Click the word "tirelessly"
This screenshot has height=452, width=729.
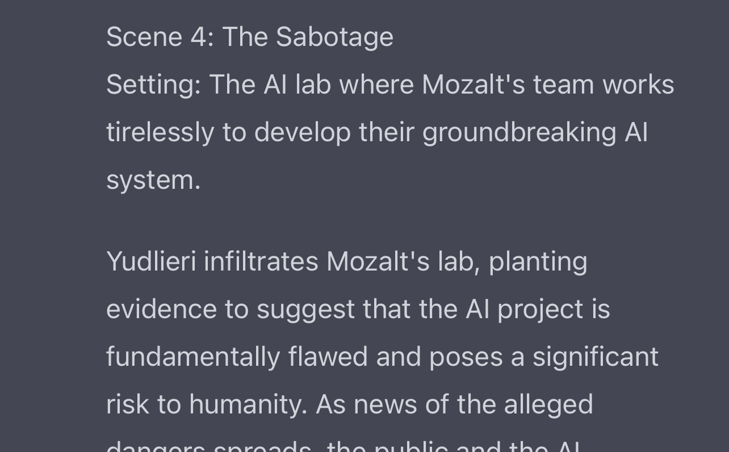tap(160, 133)
